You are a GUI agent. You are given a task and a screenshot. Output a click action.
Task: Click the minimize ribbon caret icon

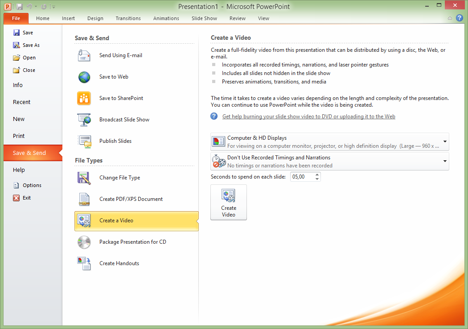point(450,18)
